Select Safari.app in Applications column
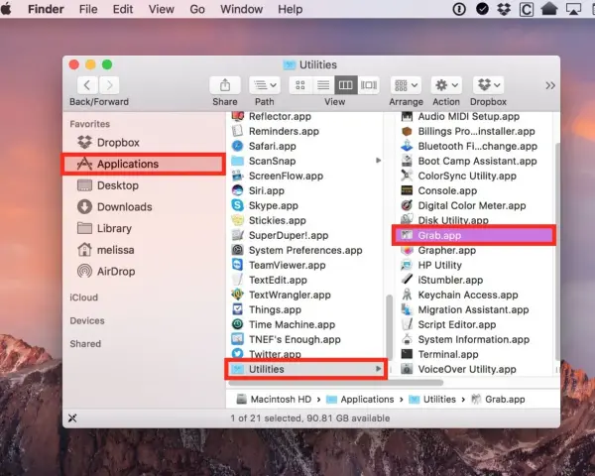The width and height of the screenshot is (595, 476). 305,146
